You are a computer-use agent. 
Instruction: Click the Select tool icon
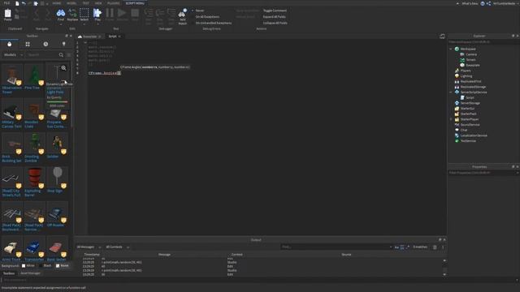[x=84, y=13]
